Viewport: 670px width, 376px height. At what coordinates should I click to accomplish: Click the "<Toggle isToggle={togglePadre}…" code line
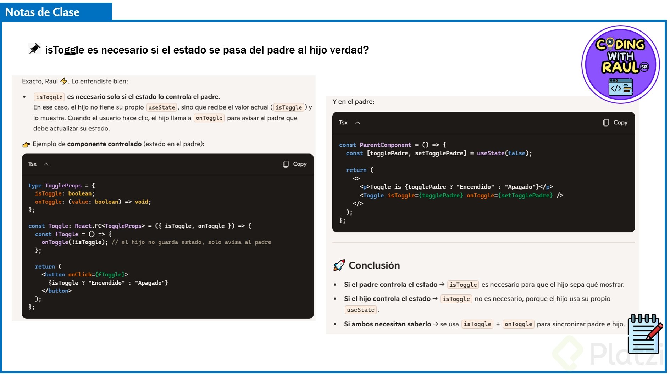[x=461, y=195]
